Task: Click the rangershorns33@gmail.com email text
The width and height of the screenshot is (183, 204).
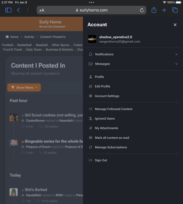Action: point(120,42)
